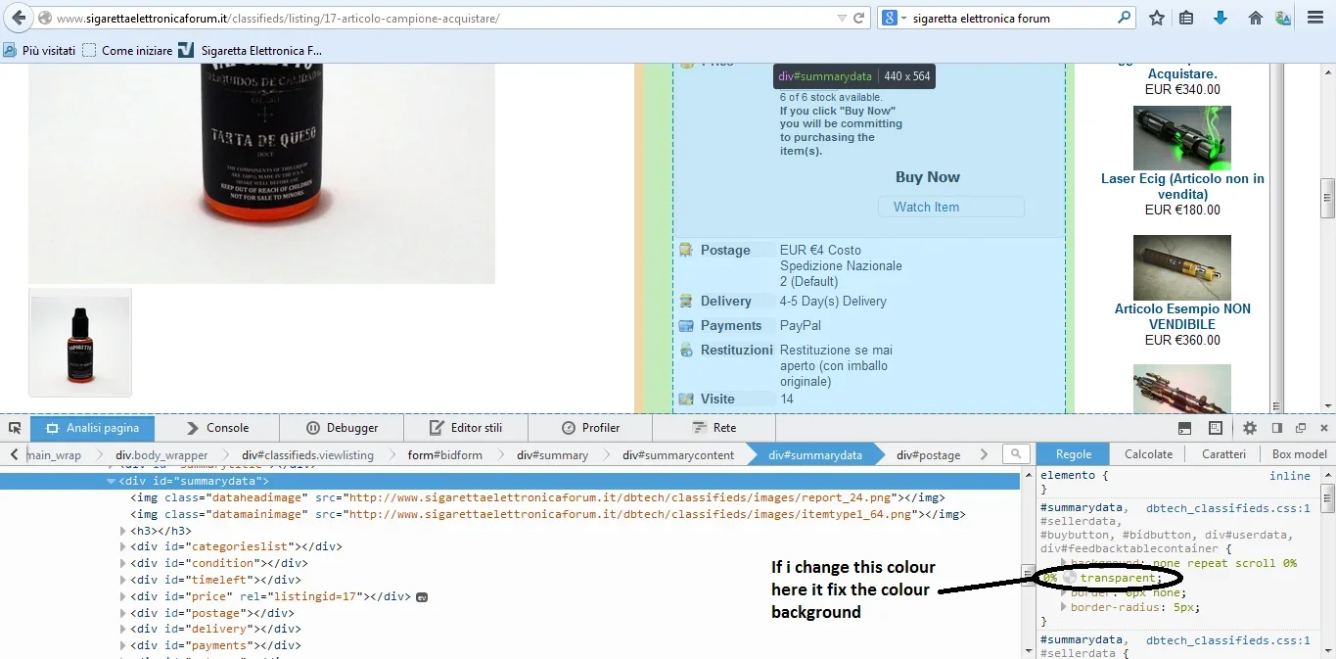The width and height of the screenshot is (1336, 659).
Task: Expand the div id price node
Action: pyautogui.click(x=123, y=596)
